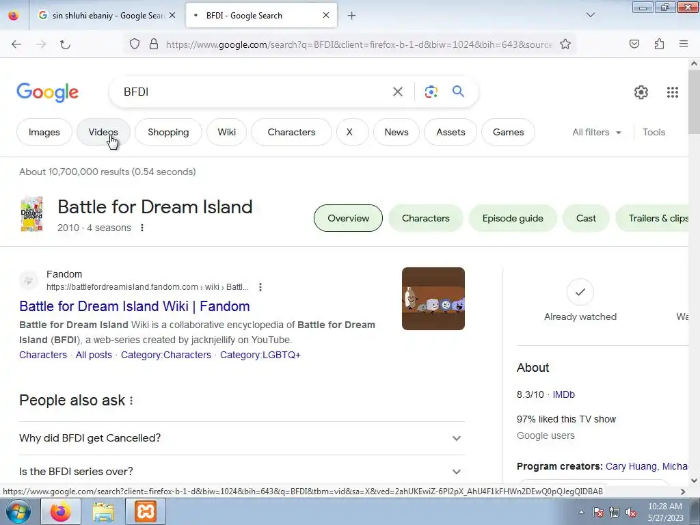Screen dimensions: 700x525
Task: Open Action Center flag tray icon
Action: [x=597, y=513]
